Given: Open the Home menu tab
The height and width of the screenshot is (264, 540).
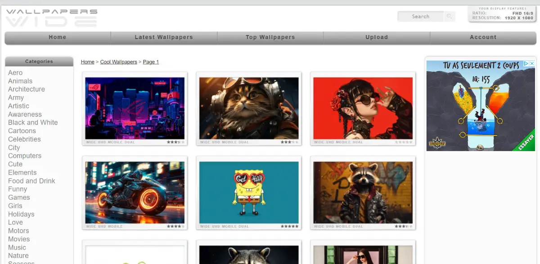Looking at the screenshot, I should tap(58, 38).
